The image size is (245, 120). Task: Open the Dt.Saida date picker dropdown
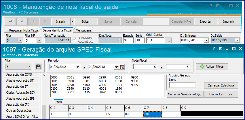[237, 40]
